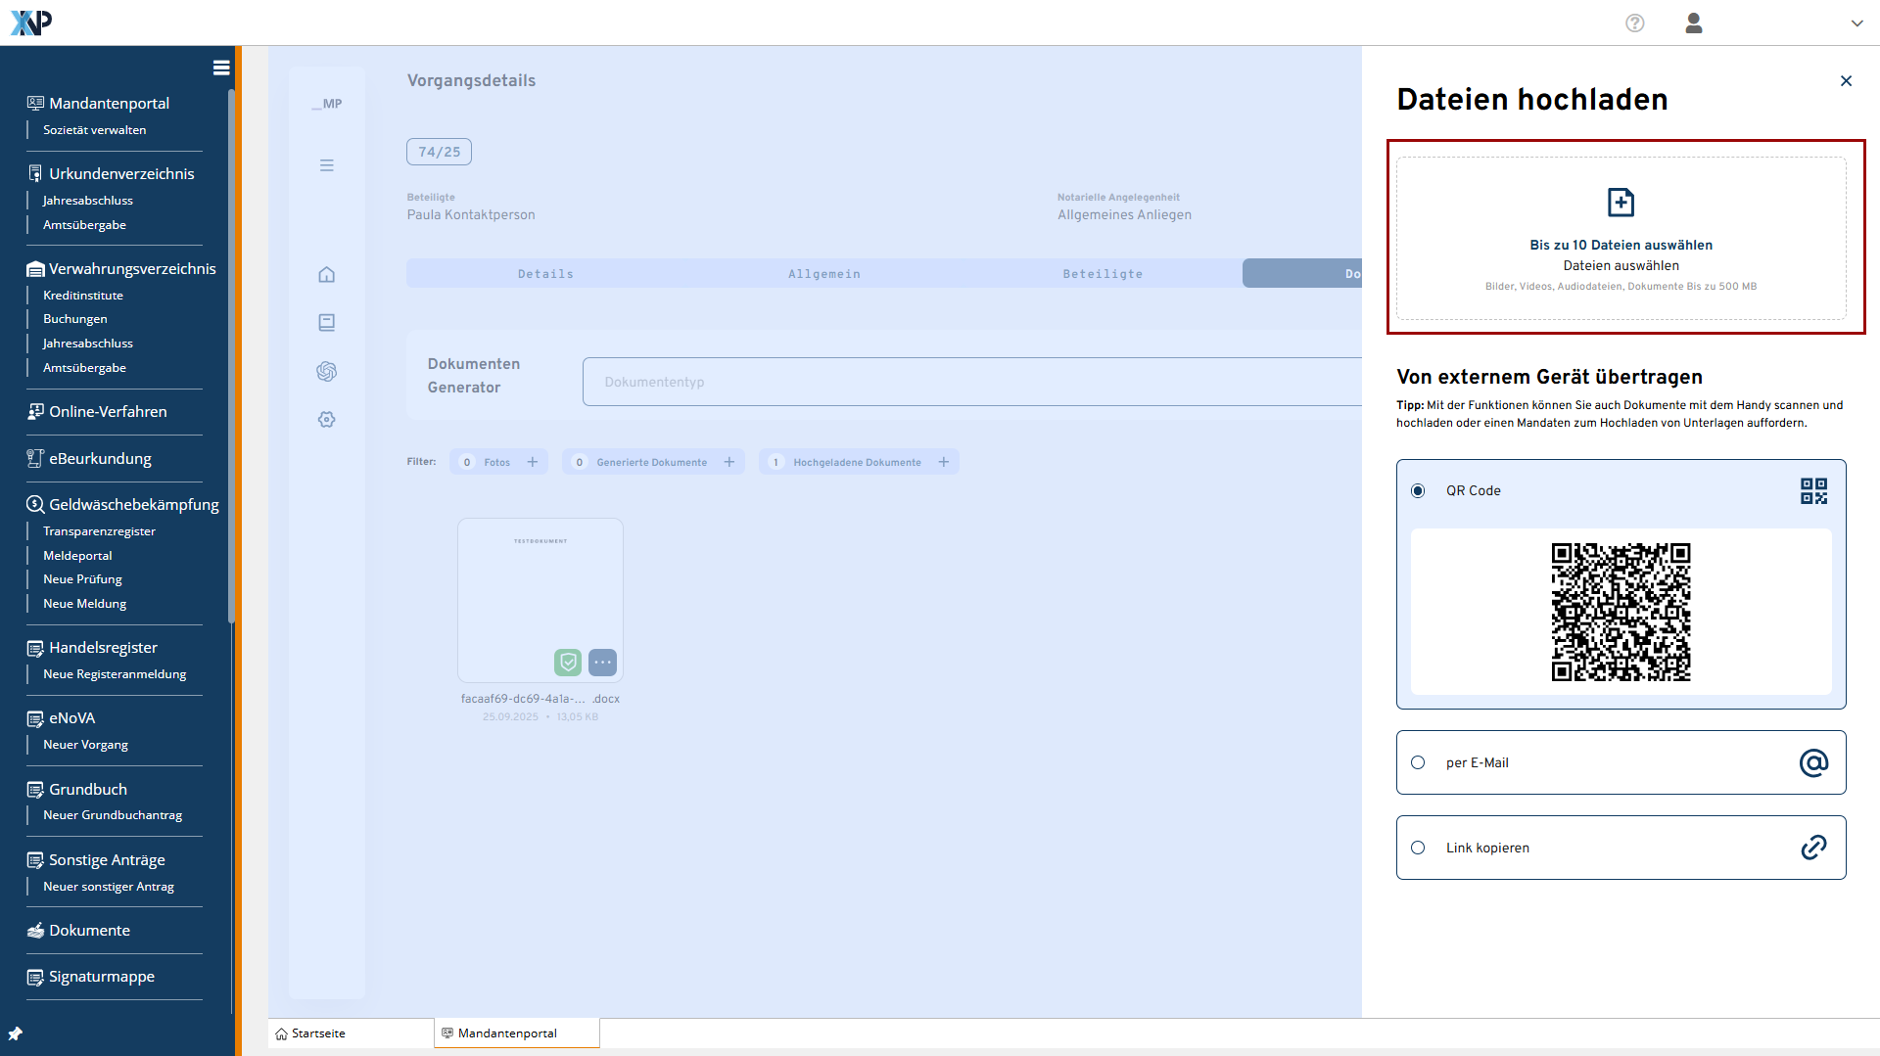Select the QR Code radio option
This screenshot has height=1056, width=1880.
tap(1418, 490)
